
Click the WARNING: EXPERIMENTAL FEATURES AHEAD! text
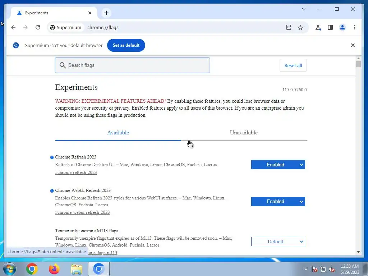110,101
